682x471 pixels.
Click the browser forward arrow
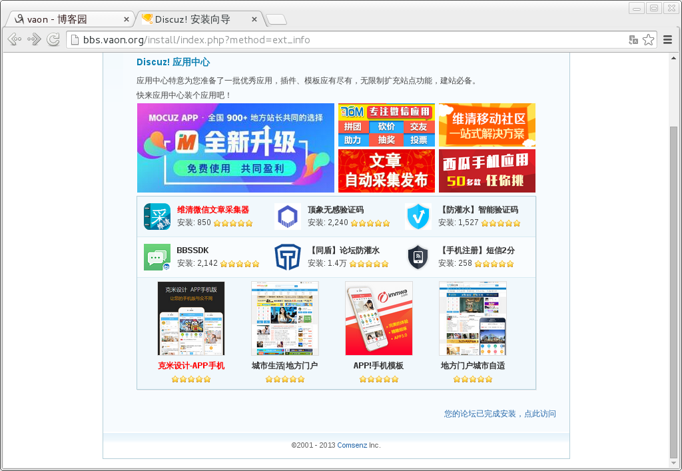[34, 39]
